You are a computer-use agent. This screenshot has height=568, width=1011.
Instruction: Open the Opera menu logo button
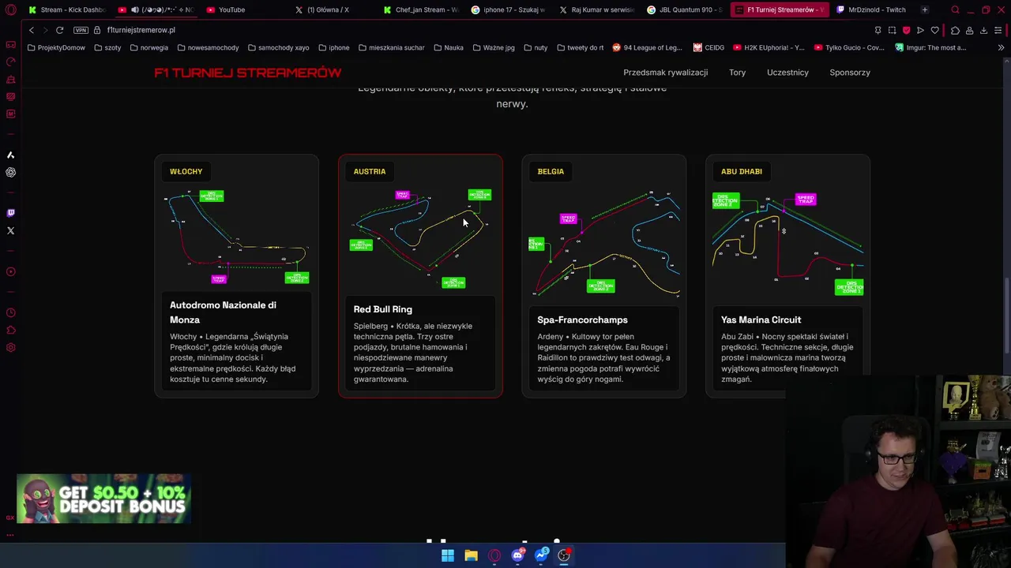coord(10,9)
